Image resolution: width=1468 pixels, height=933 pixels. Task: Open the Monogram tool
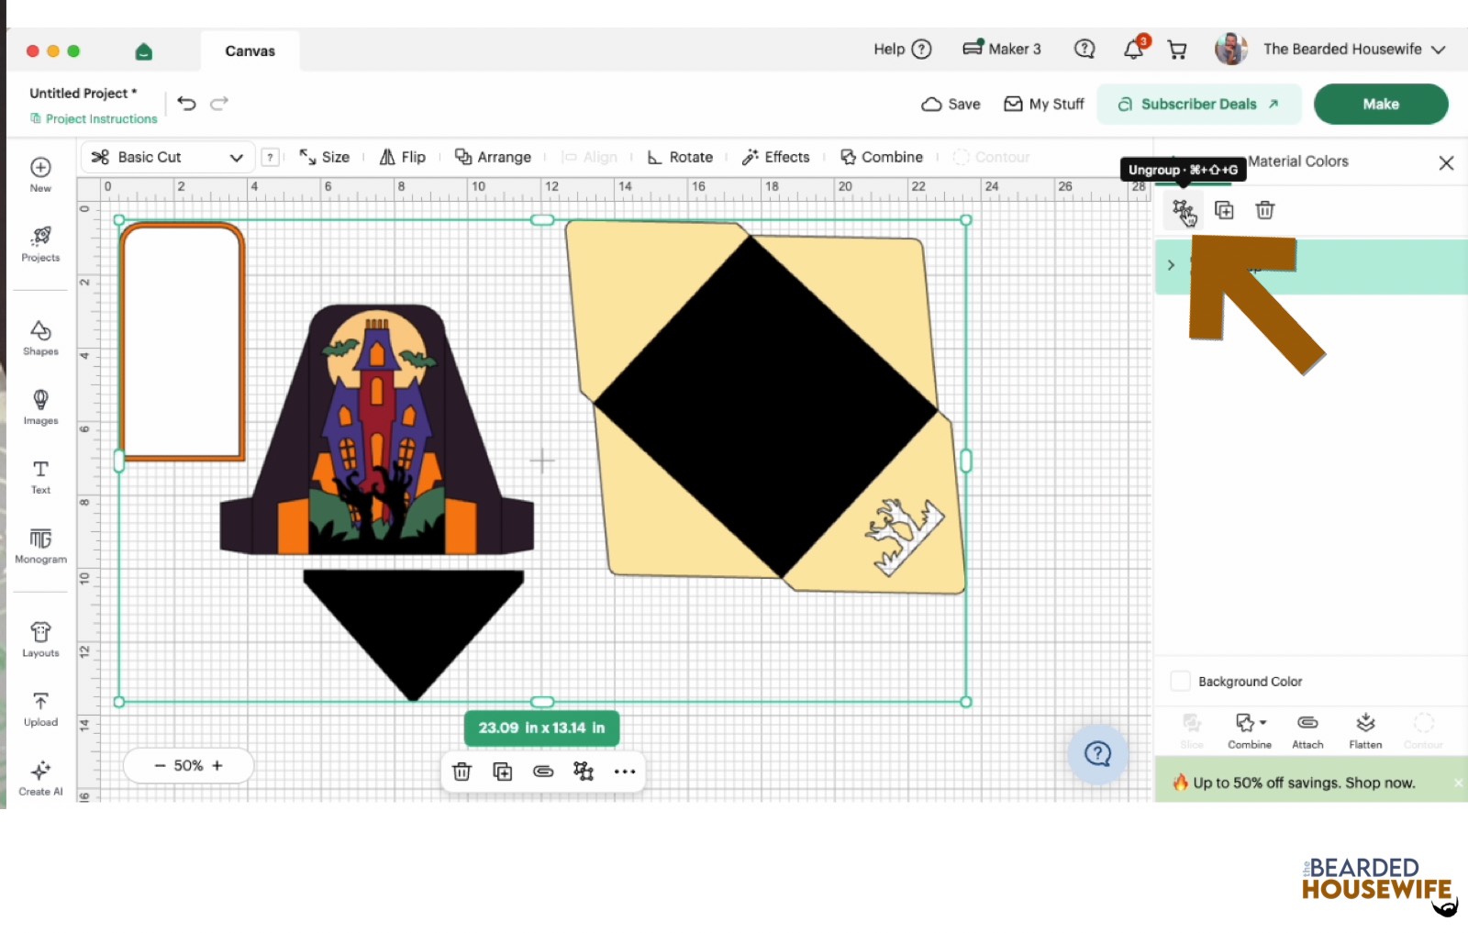(x=40, y=546)
